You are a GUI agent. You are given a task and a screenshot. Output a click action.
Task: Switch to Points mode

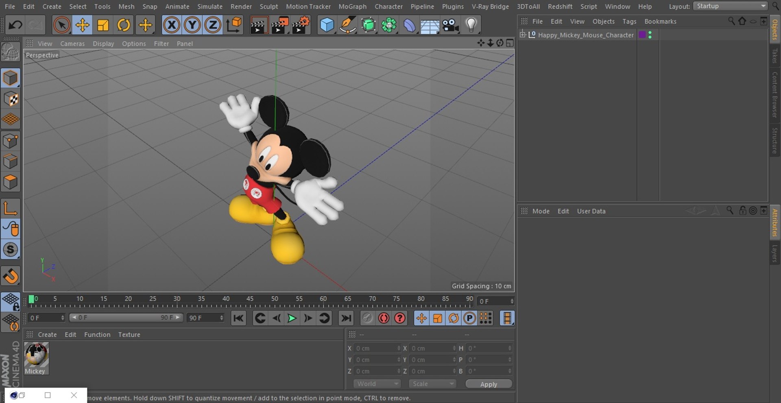tap(11, 141)
